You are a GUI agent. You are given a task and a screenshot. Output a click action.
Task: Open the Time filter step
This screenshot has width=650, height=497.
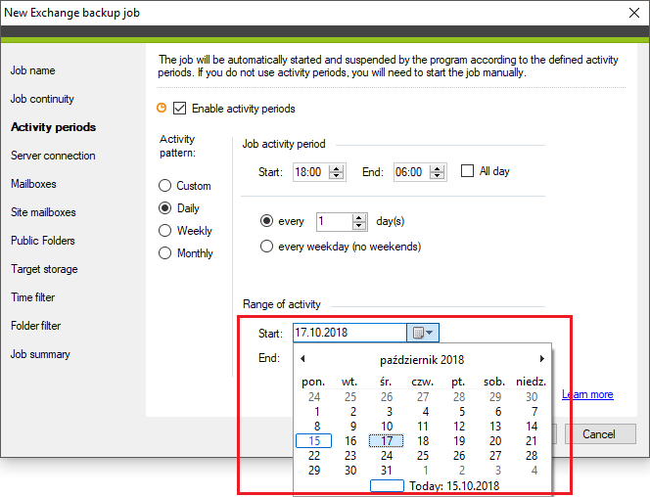click(32, 297)
